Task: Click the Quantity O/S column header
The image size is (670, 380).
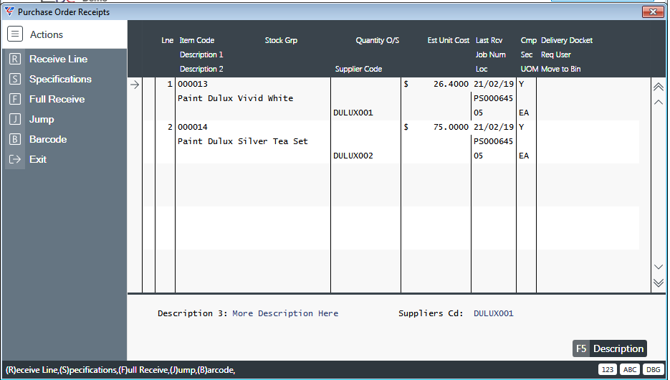Action: click(378, 40)
